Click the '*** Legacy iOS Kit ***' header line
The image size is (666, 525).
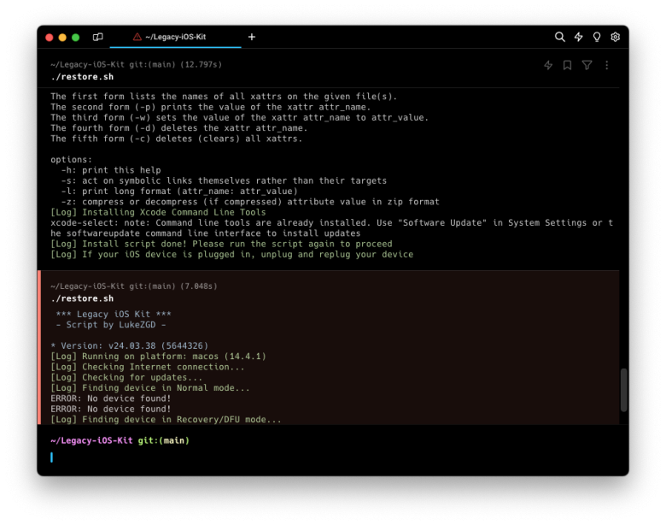point(114,314)
